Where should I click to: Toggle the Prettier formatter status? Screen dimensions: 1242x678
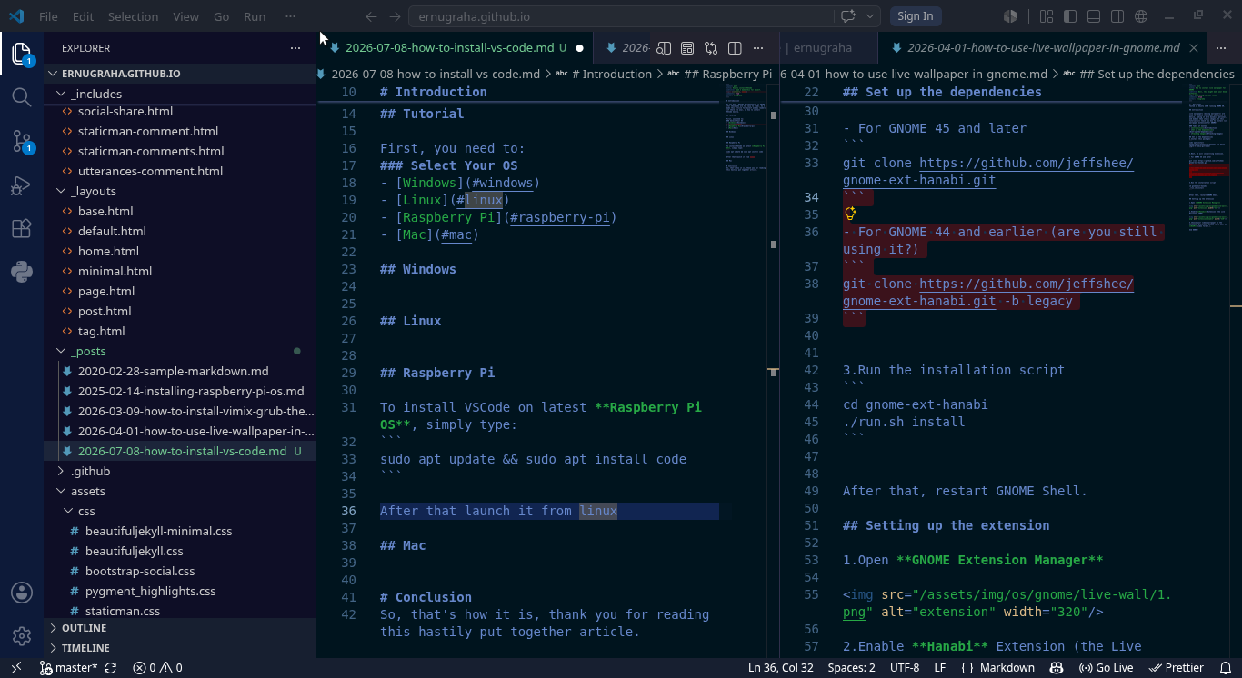[x=1177, y=668]
